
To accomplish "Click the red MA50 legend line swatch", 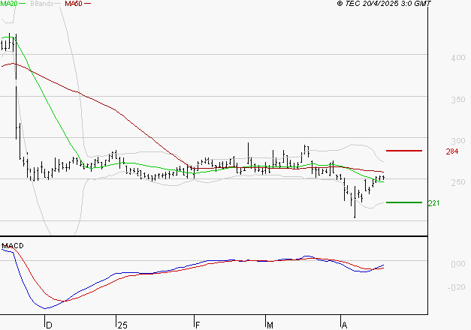I will pyautogui.click(x=87, y=4).
